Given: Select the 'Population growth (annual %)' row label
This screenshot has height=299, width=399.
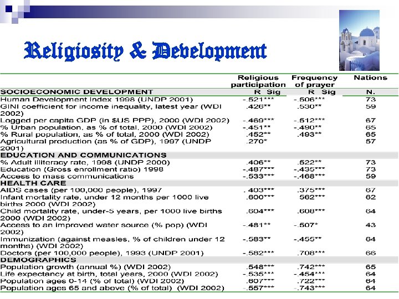Looking at the screenshot, I should click(x=85, y=267).
